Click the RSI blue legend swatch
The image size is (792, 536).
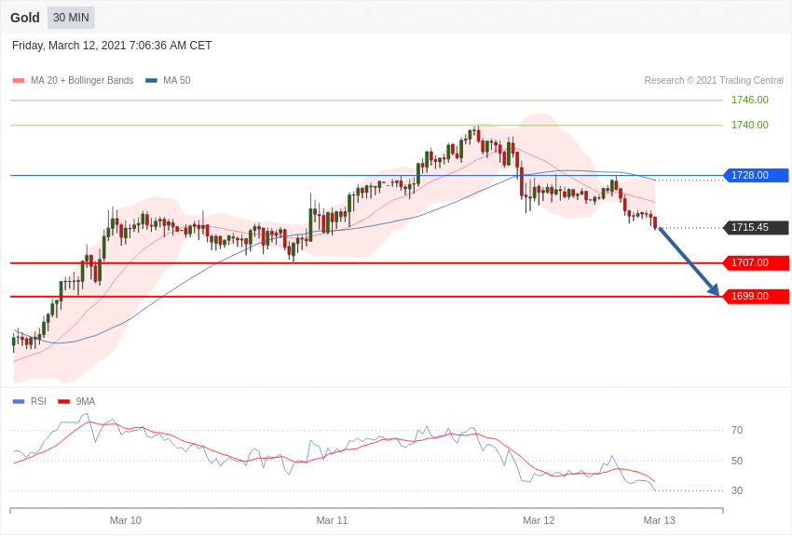tap(19, 401)
